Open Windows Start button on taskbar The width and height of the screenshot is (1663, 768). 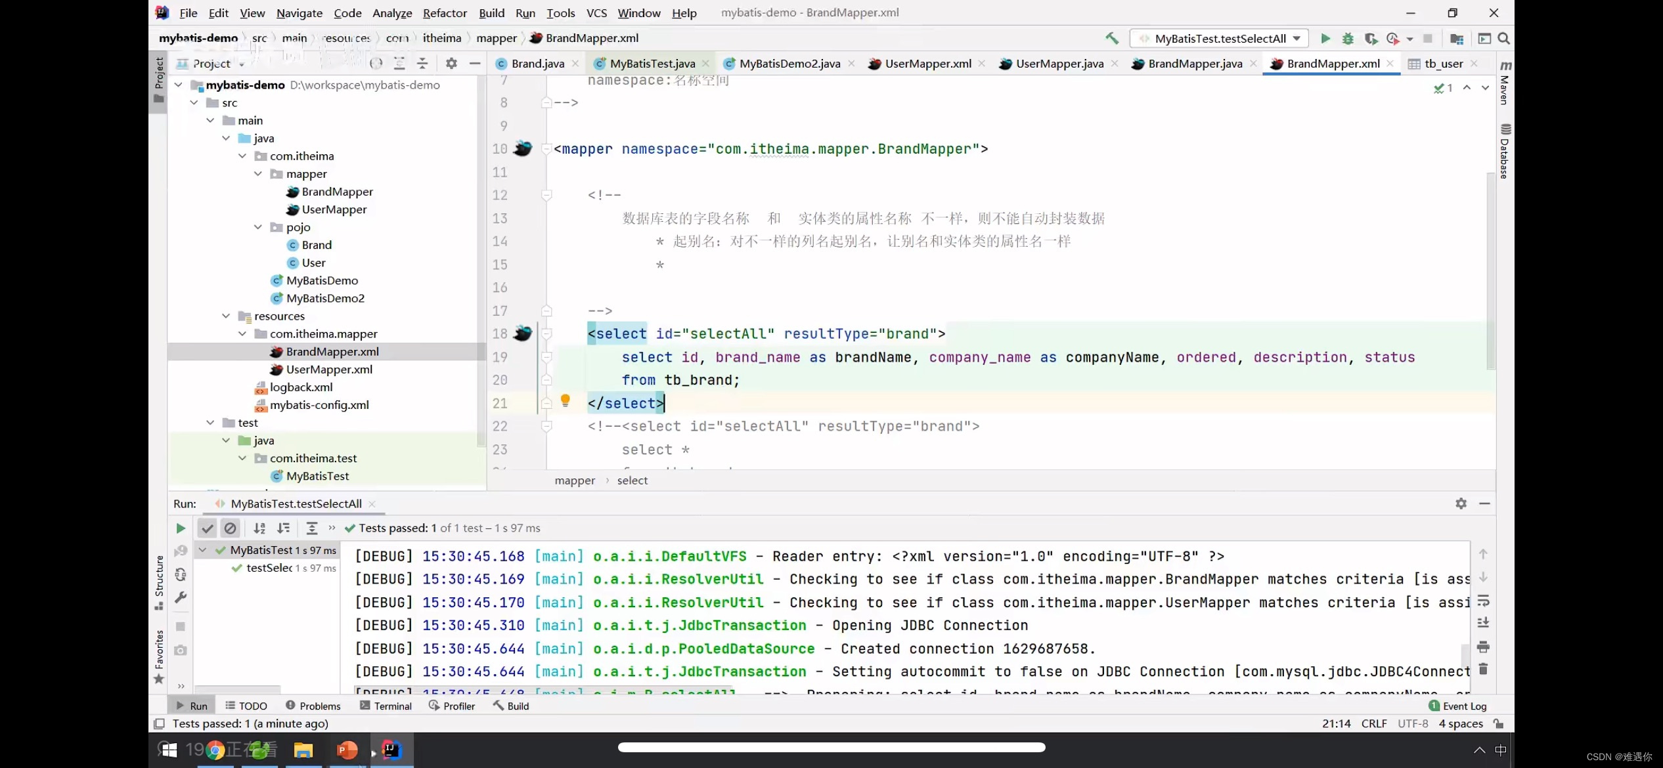[x=168, y=749]
